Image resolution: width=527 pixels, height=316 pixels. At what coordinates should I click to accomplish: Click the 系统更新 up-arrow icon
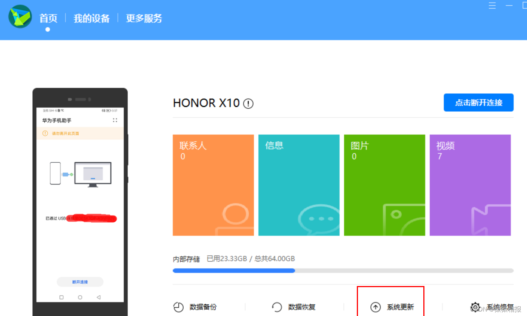[x=376, y=307]
